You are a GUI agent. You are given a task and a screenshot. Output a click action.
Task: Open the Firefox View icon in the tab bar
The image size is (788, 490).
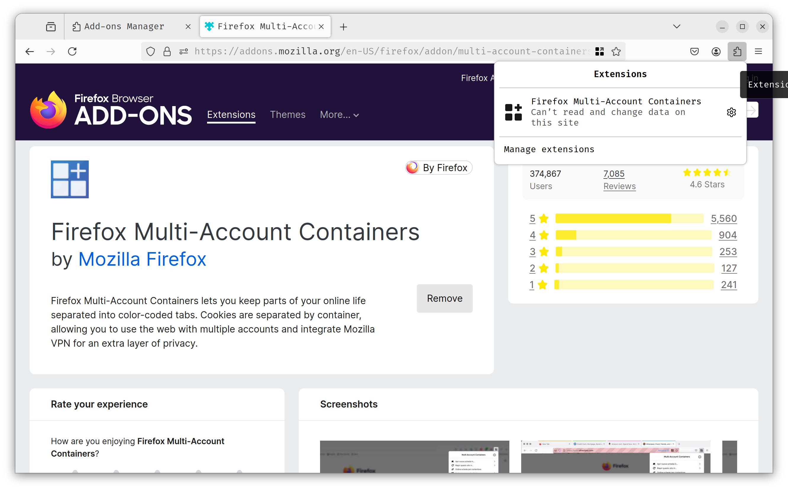pyautogui.click(x=51, y=27)
